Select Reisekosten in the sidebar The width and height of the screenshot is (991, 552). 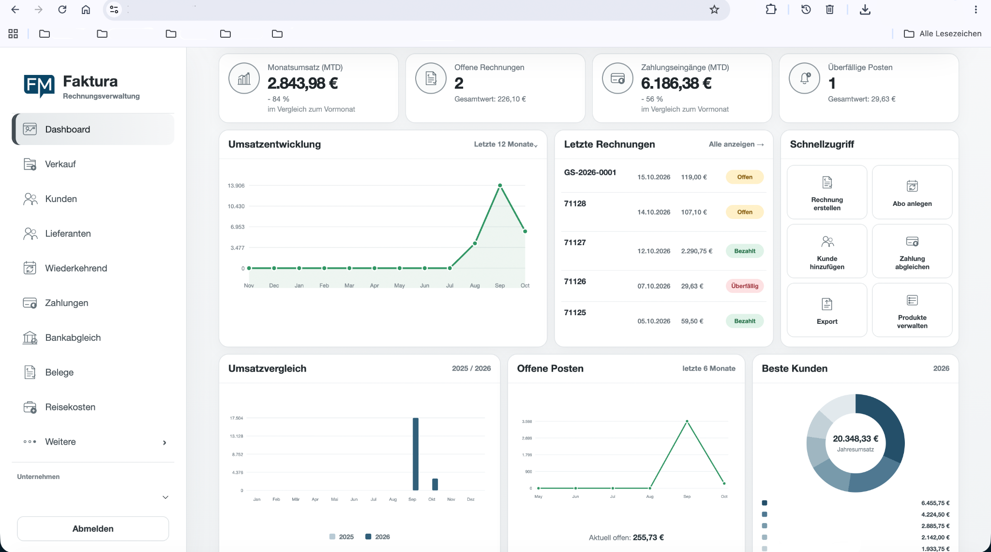[93, 407]
